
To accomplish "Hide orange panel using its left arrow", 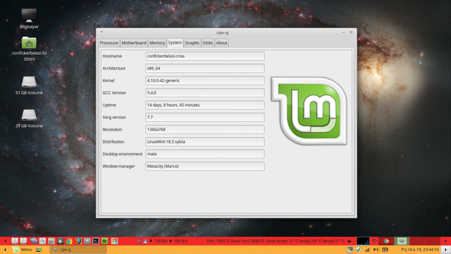I will [5, 249].
